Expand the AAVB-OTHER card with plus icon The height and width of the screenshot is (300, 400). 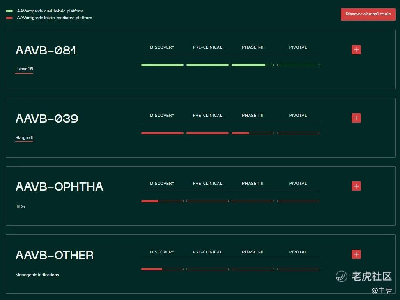click(x=356, y=254)
